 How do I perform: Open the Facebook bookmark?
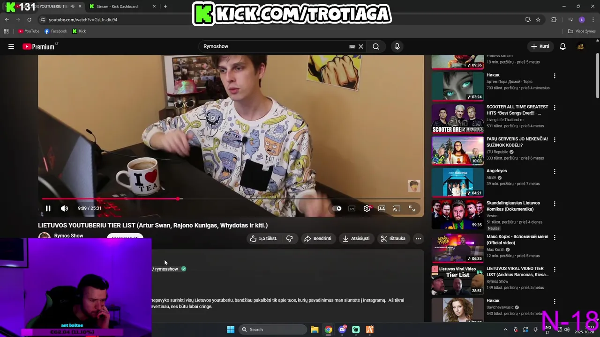[x=56, y=31]
